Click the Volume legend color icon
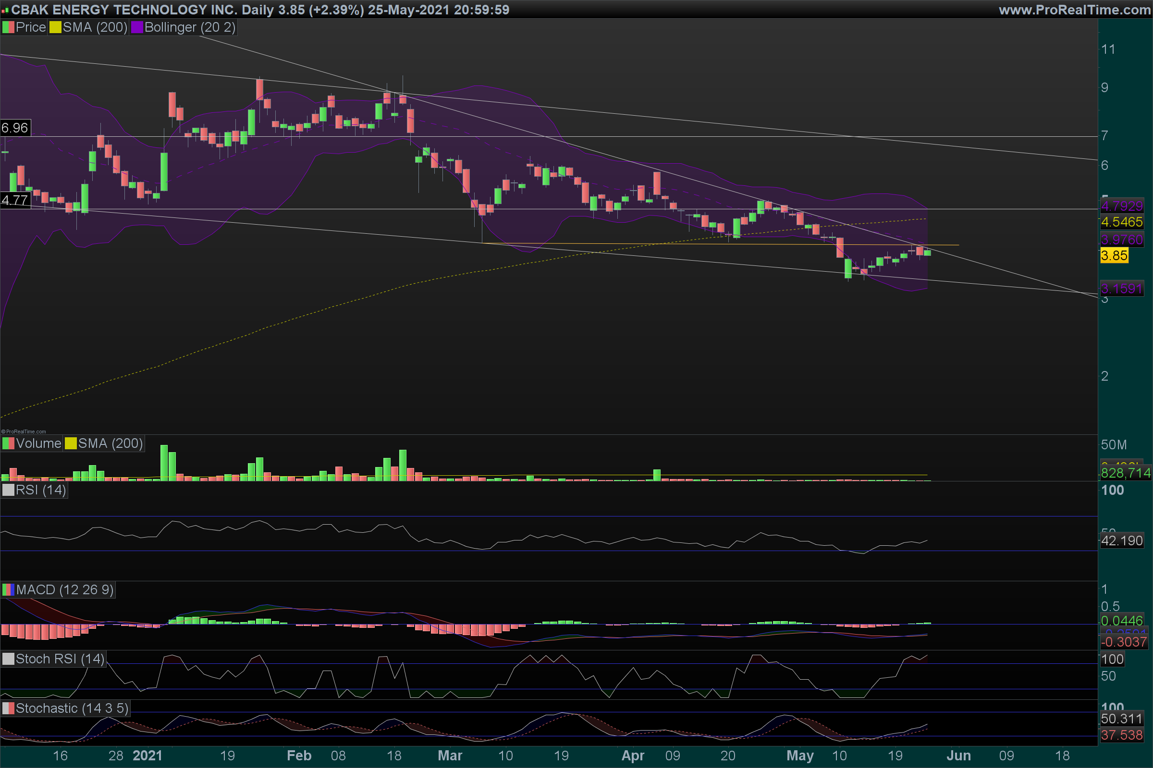This screenshot has width=1153, height=768. pos(8,444)
